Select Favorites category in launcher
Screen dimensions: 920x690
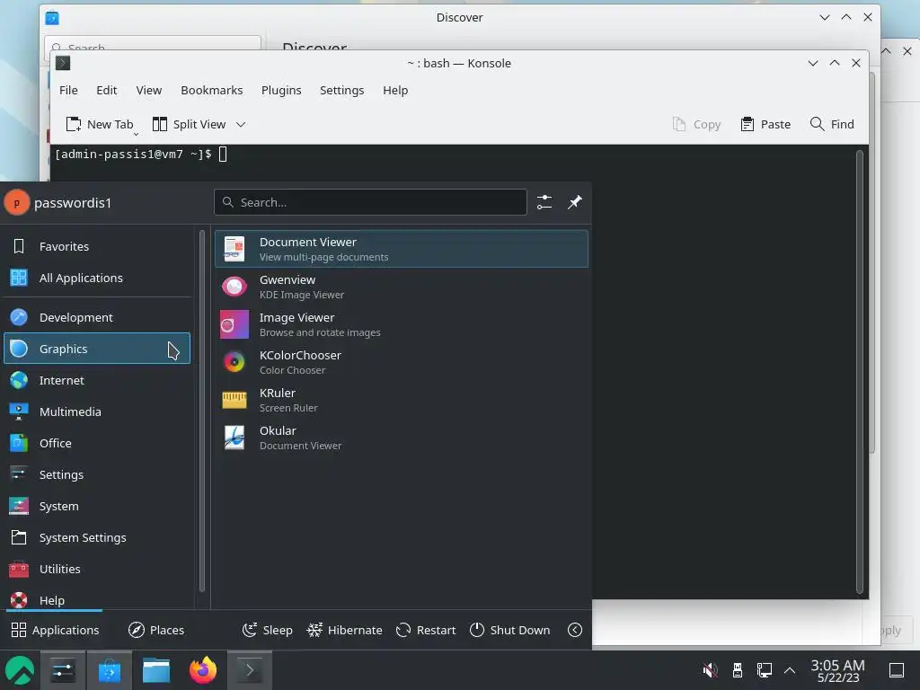pos(97,246)
